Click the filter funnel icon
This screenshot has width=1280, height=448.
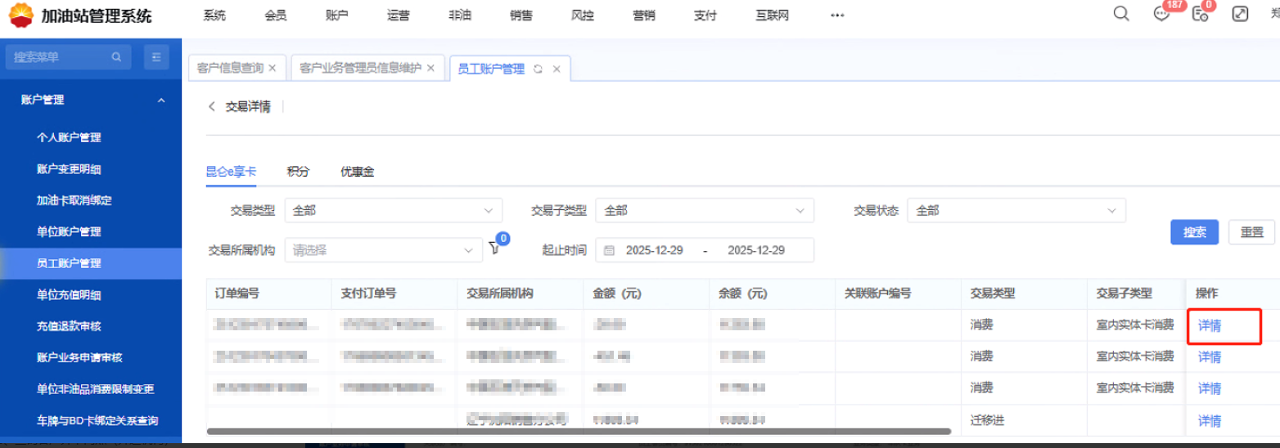[494, 249]
